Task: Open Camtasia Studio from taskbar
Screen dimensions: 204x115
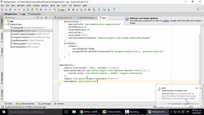Action: coord(112,112)
